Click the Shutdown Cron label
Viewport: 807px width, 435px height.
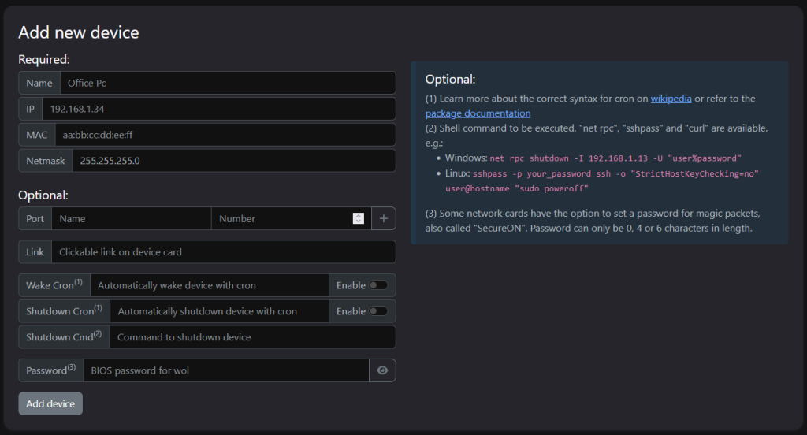pos(65,311)
